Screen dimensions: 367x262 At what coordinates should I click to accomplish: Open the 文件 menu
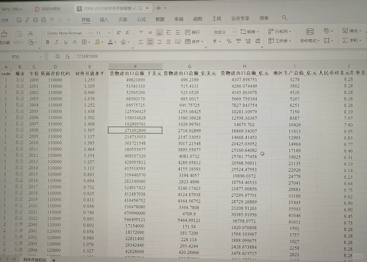coord(5,20)
